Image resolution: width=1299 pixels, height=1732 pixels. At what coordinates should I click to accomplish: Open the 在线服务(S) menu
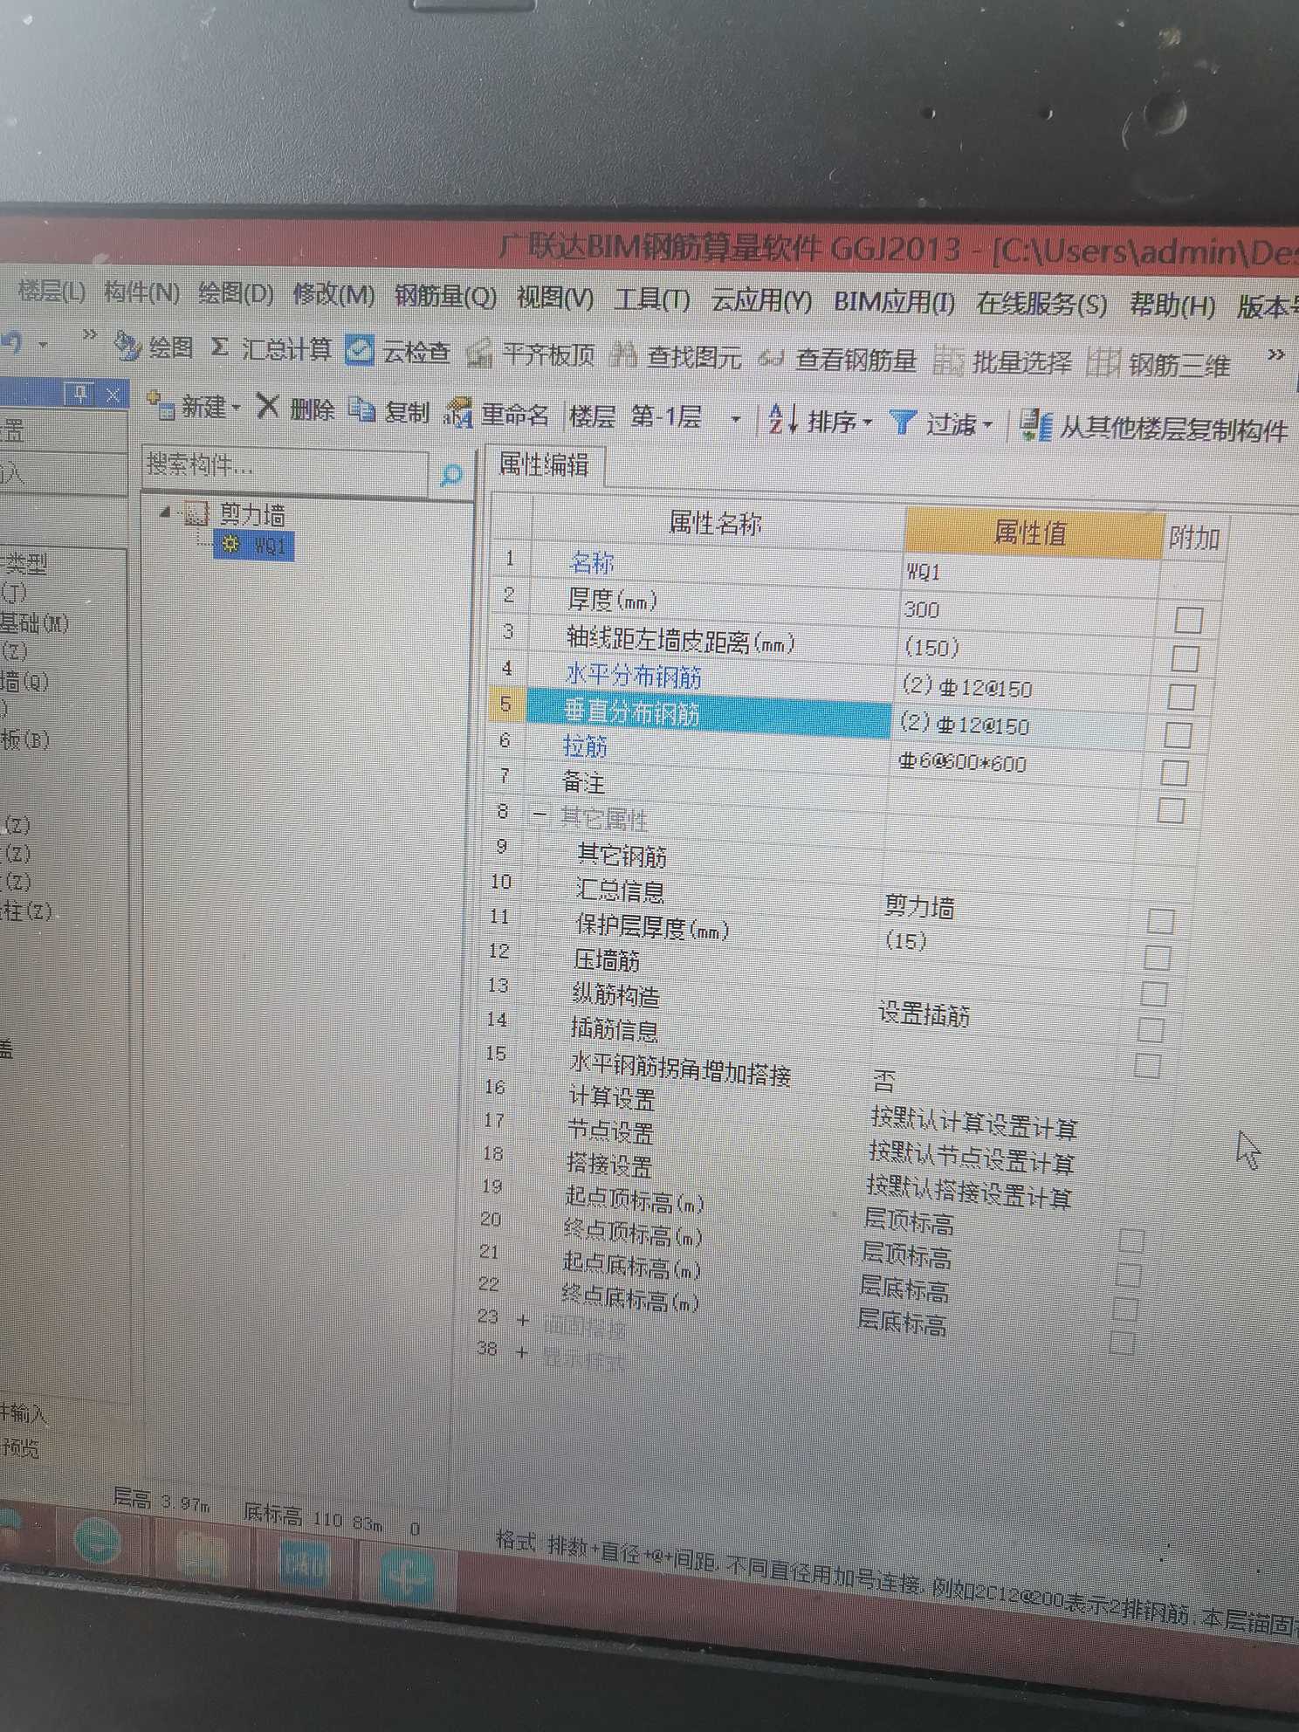click(1041, 304)
